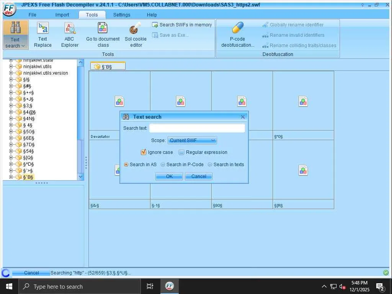Click the tree panel vertical scrollbar thumb

[x=80, y=103]
